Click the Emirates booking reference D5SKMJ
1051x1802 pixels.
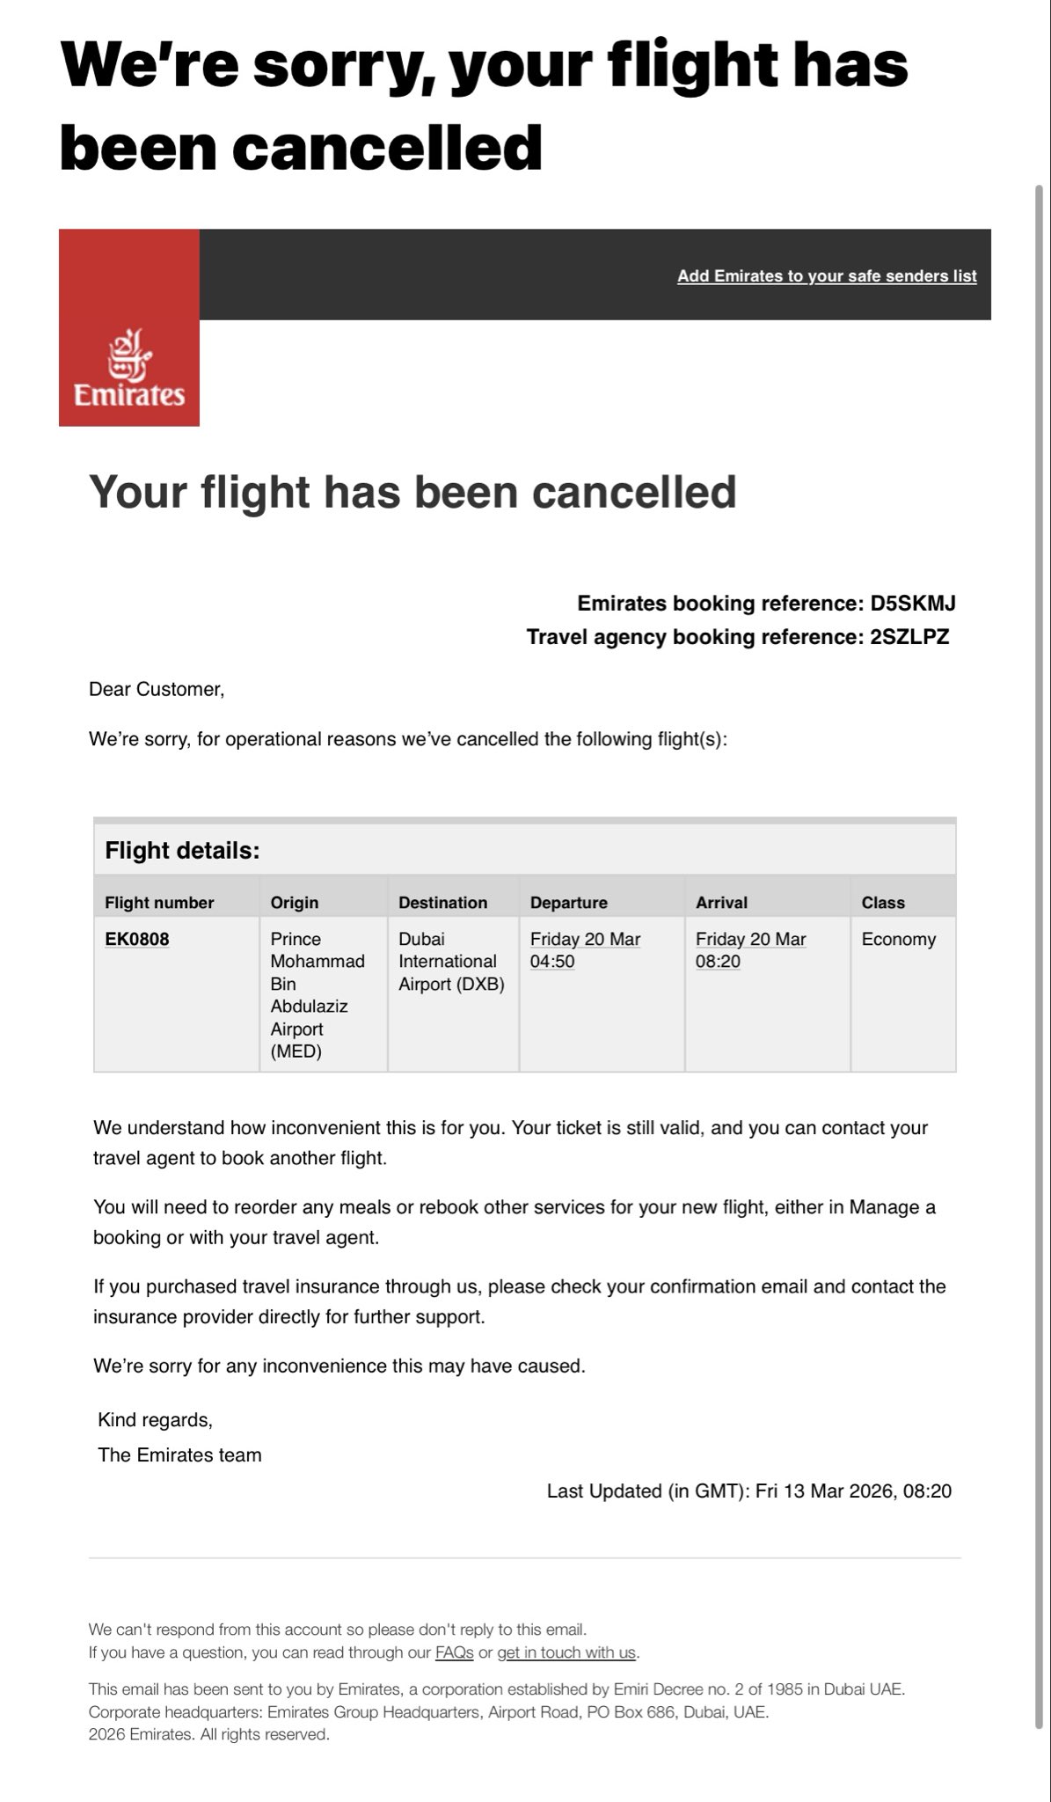pyautogui.click(x=912, y=604)
